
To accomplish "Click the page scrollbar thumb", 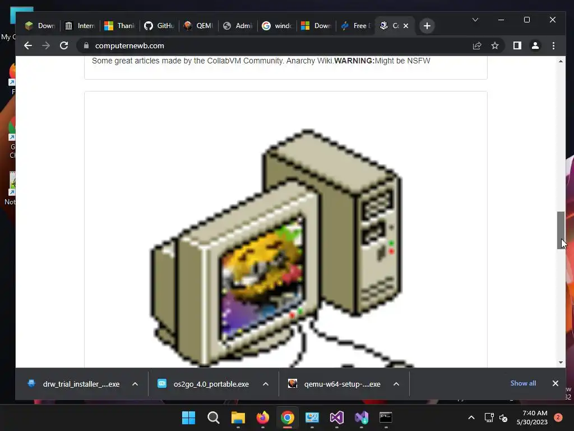I will tap(561, 230).
